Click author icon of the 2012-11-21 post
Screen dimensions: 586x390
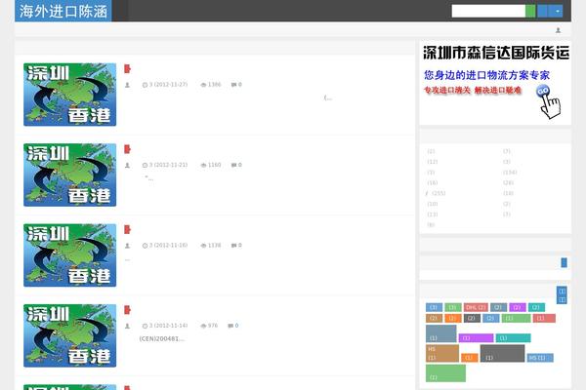[x=127, y=165]
